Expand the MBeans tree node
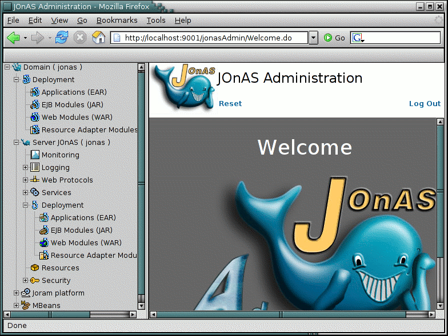448x336 pixels. (x=16, y=306)
